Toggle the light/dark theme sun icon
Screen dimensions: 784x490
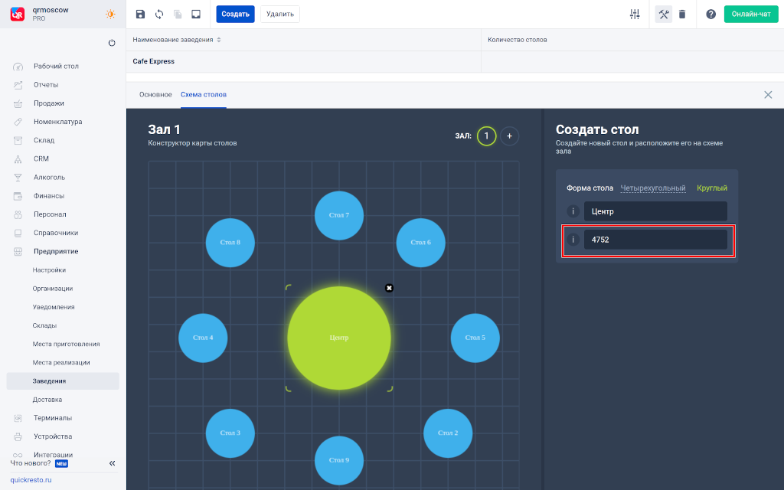[111, 14]
